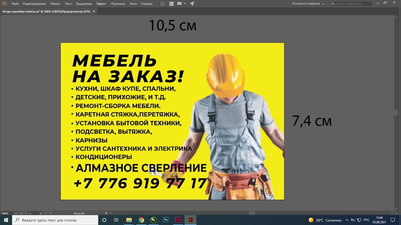Click the Illustrator Ai logo icon
The image size is (401, 225).
[4, 4]
